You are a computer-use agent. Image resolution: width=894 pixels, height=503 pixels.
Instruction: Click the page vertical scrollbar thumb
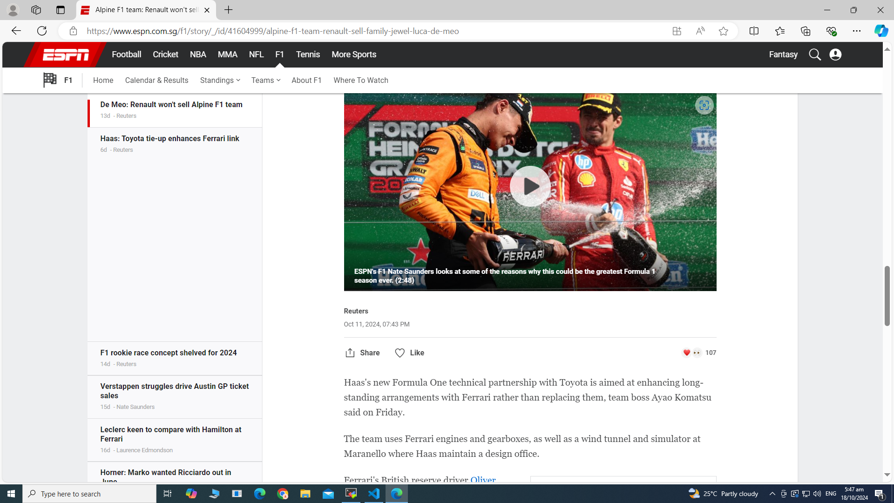coord(887,296)
